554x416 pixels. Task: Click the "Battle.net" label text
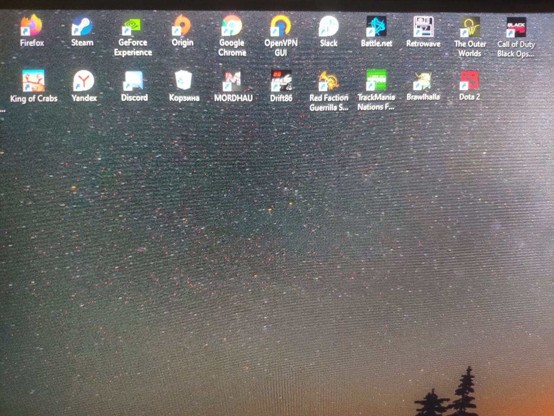click(377, 43)
